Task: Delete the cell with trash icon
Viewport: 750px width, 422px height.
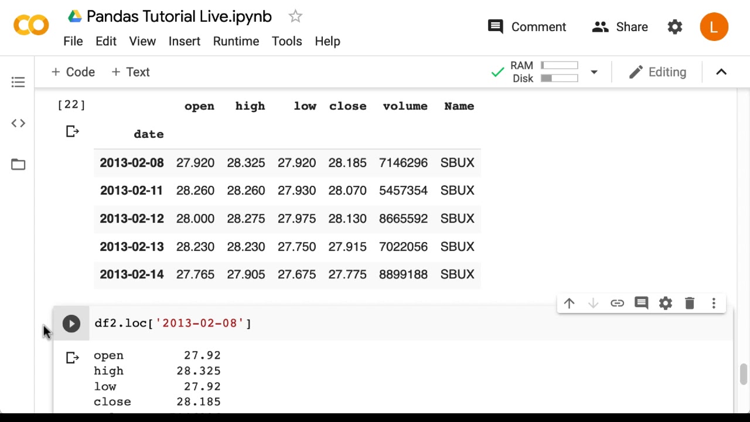Action: 690,303
